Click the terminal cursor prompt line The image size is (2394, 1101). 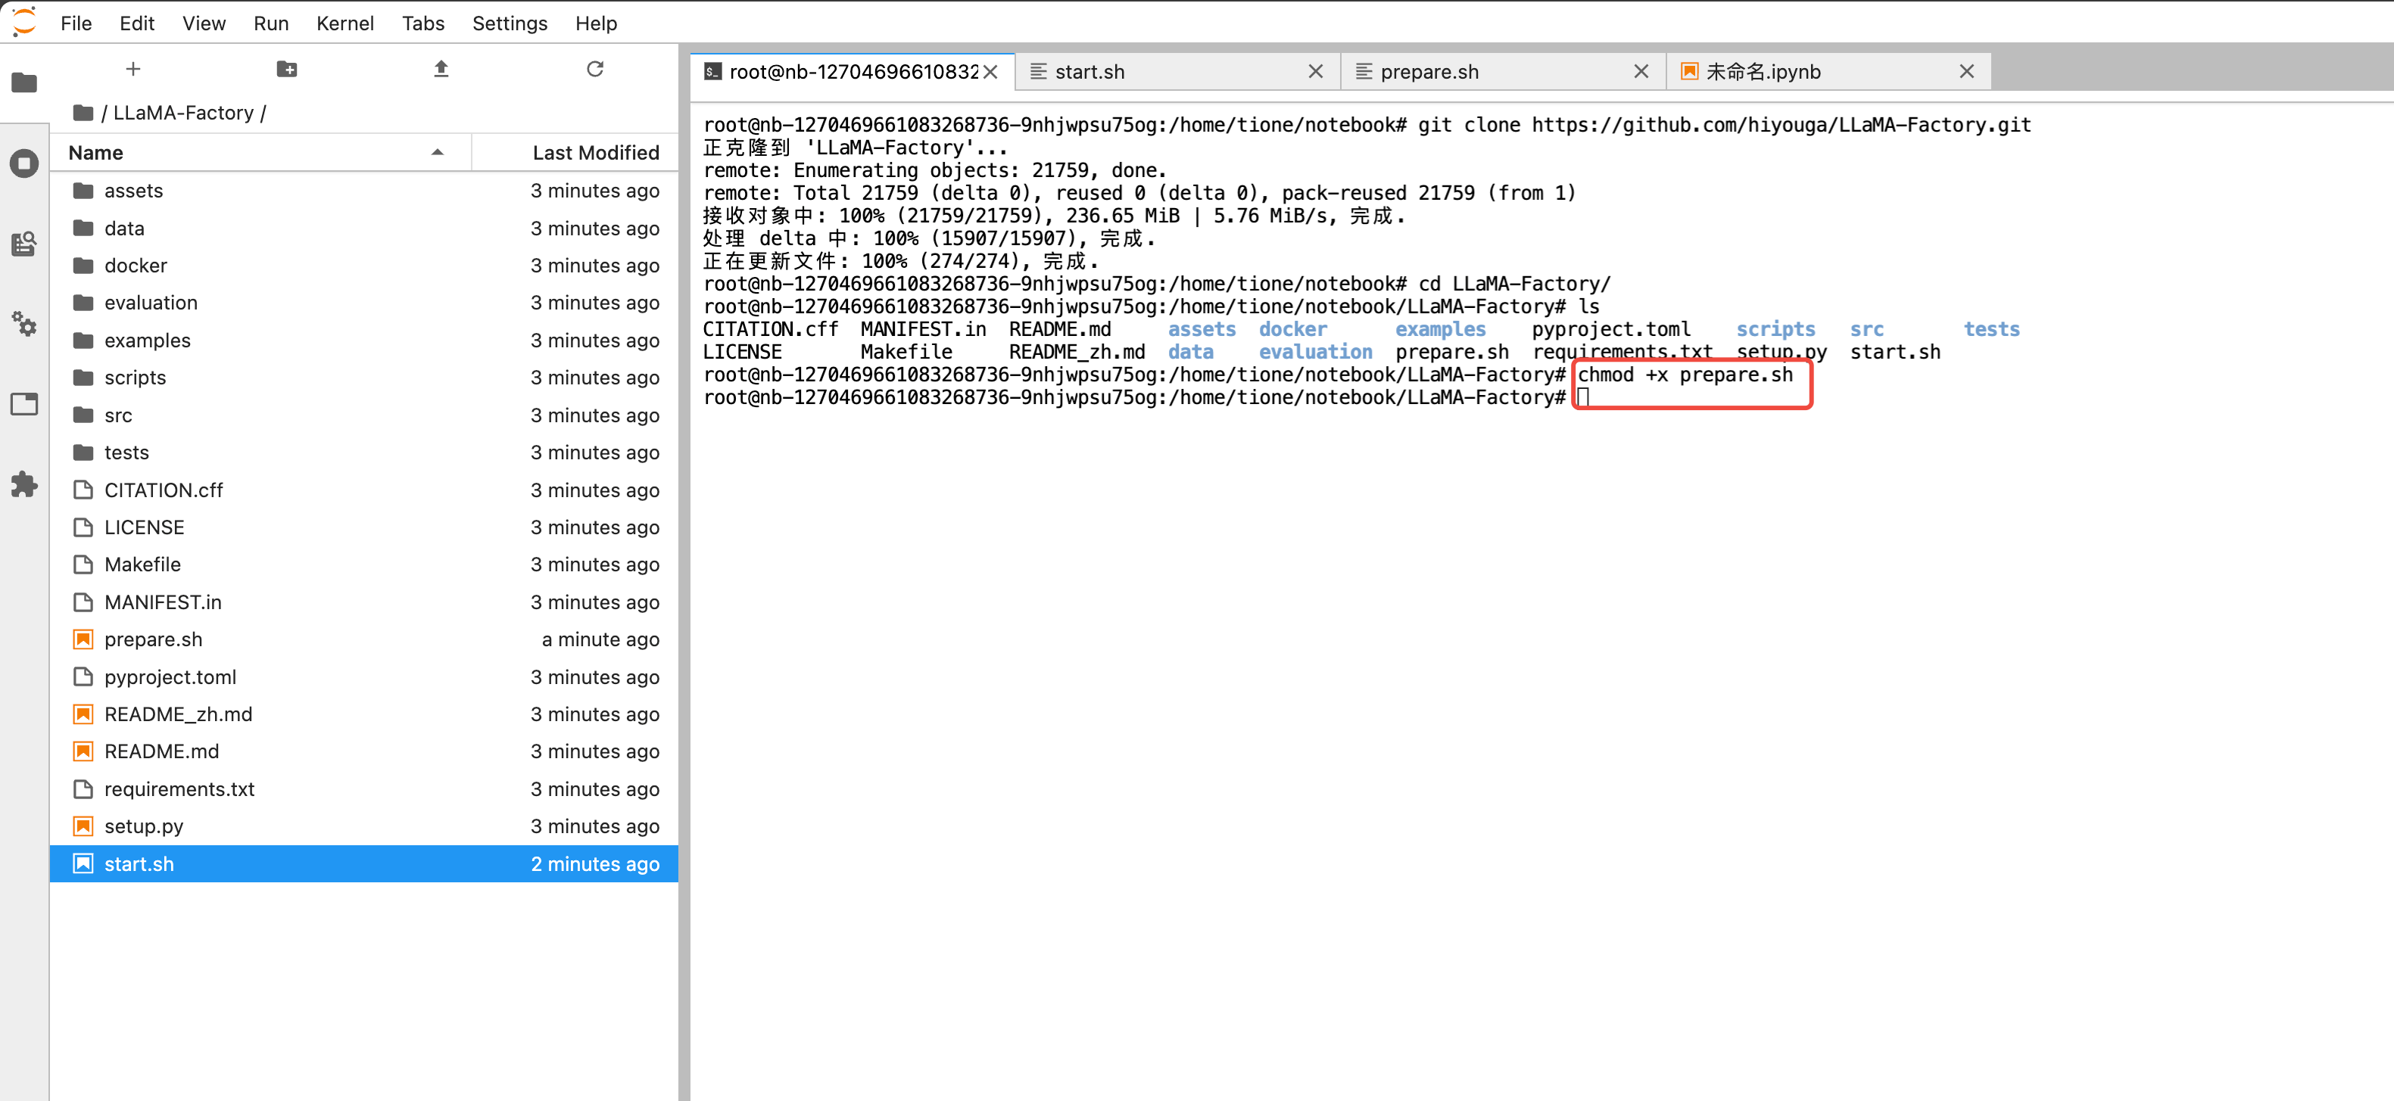(x=1584, y=398)
